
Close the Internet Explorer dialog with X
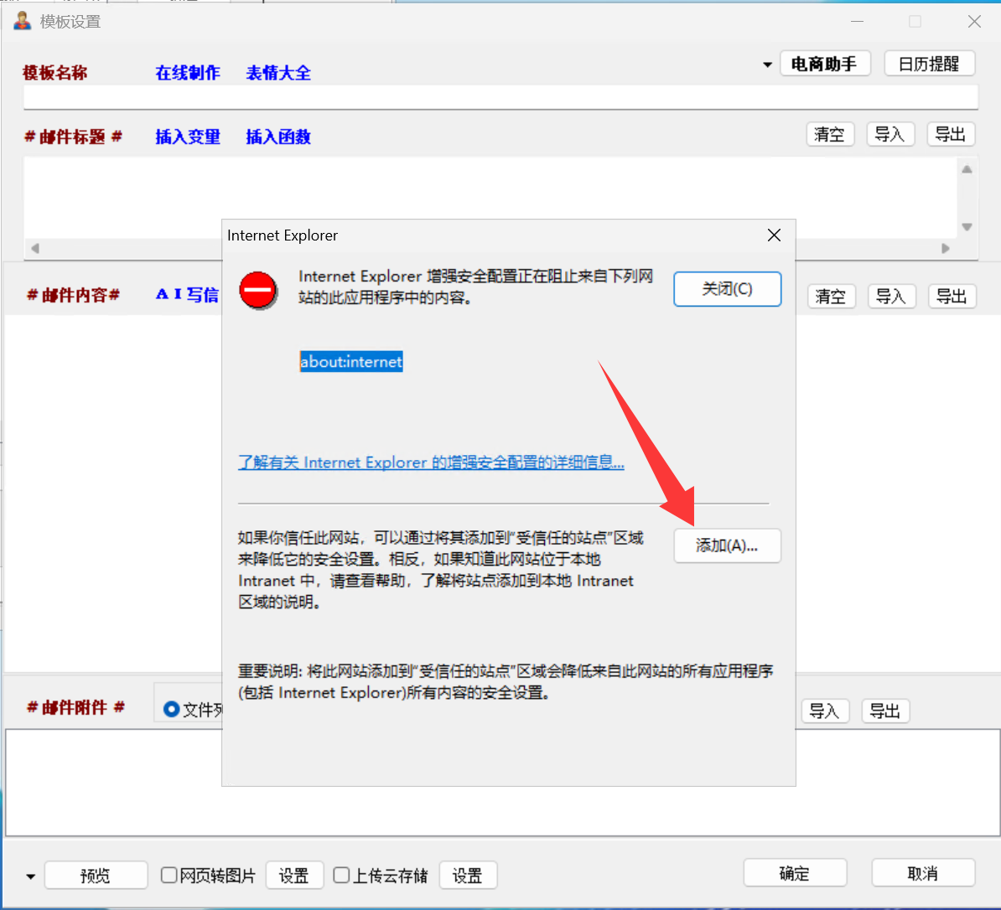(x=774, y=235)
